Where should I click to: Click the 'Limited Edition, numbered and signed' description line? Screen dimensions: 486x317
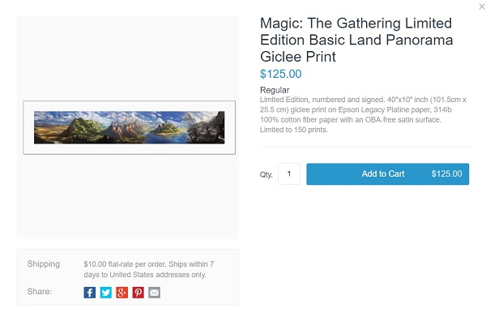click(322, 100)
